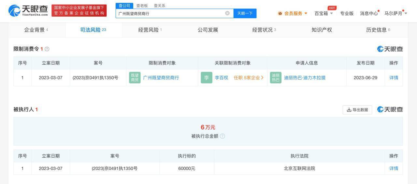
Task: Click the 执行标的 column header
Action: click(187, 156)
